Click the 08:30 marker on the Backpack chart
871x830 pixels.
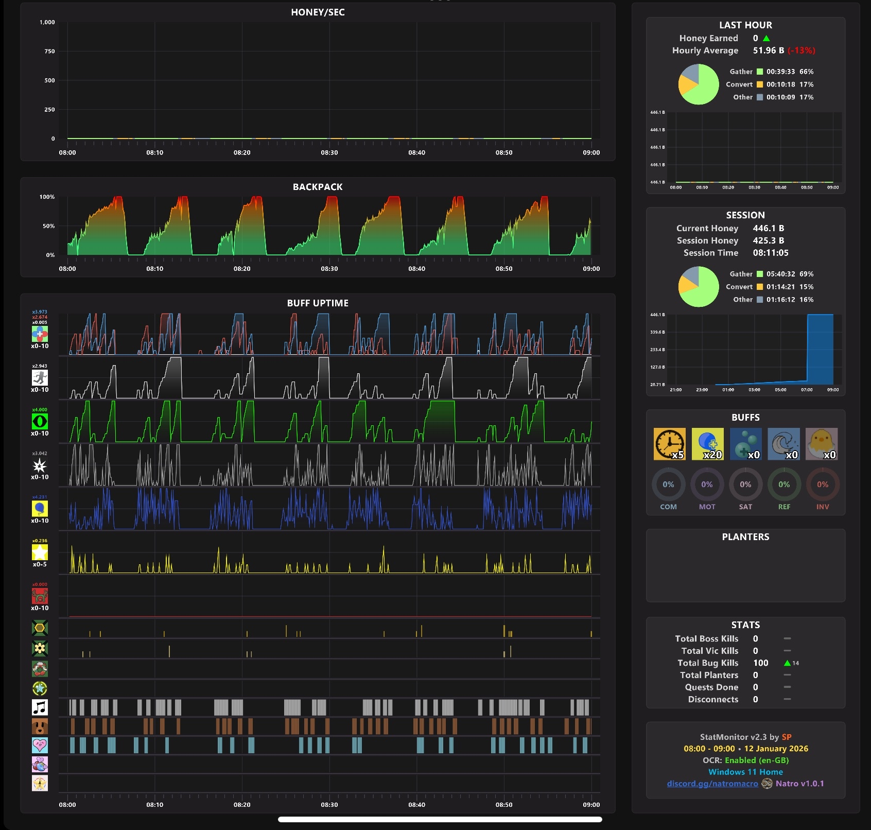coord(329,269)
